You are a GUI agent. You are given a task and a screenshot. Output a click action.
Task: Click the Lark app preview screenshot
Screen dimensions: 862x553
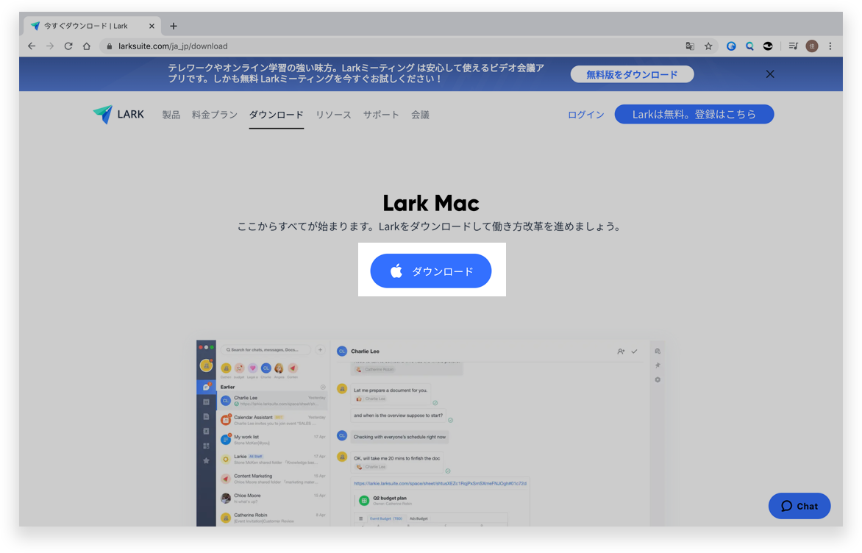coord(430,433)
